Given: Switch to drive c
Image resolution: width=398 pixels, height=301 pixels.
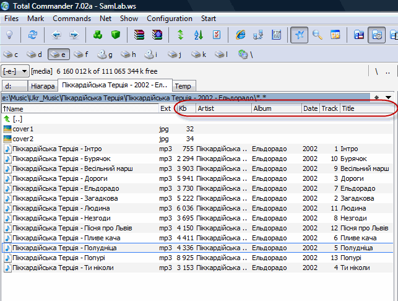Looking at the screenshot, I should pyautogui.click(x=11, y=55).
